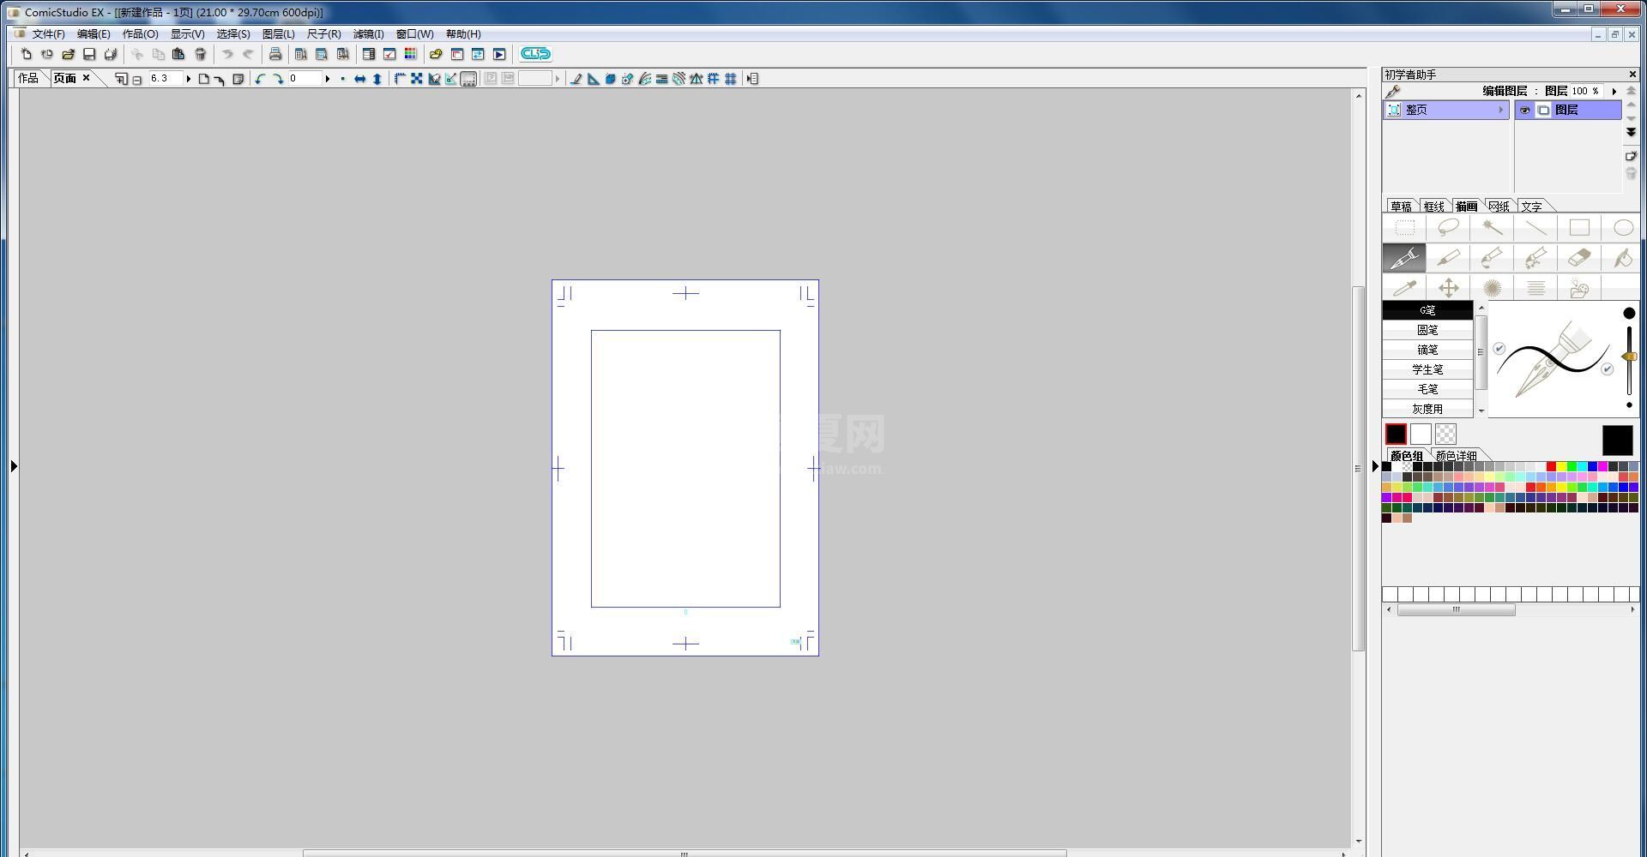The image size is (1647, 857).
Task: Click the pen size slider handle
Action: point(1629,357)
